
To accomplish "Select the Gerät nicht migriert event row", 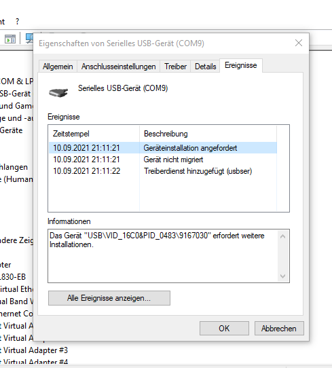I will click(x=163, y=160).
